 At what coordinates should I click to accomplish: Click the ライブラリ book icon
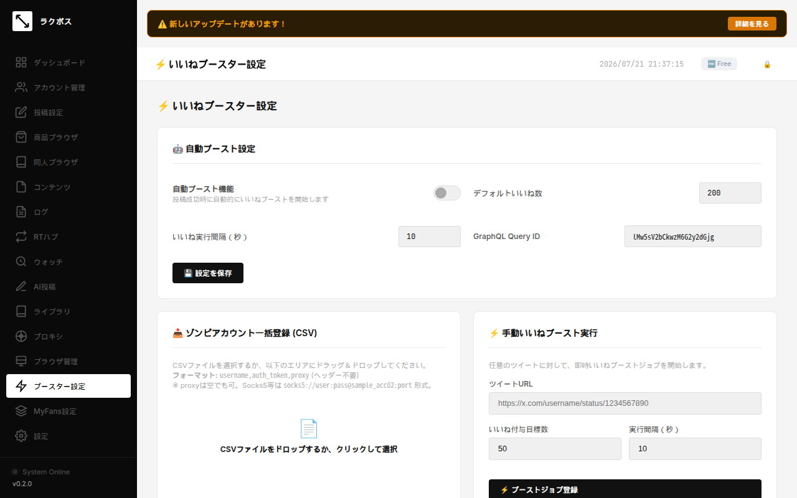point(21,311)
